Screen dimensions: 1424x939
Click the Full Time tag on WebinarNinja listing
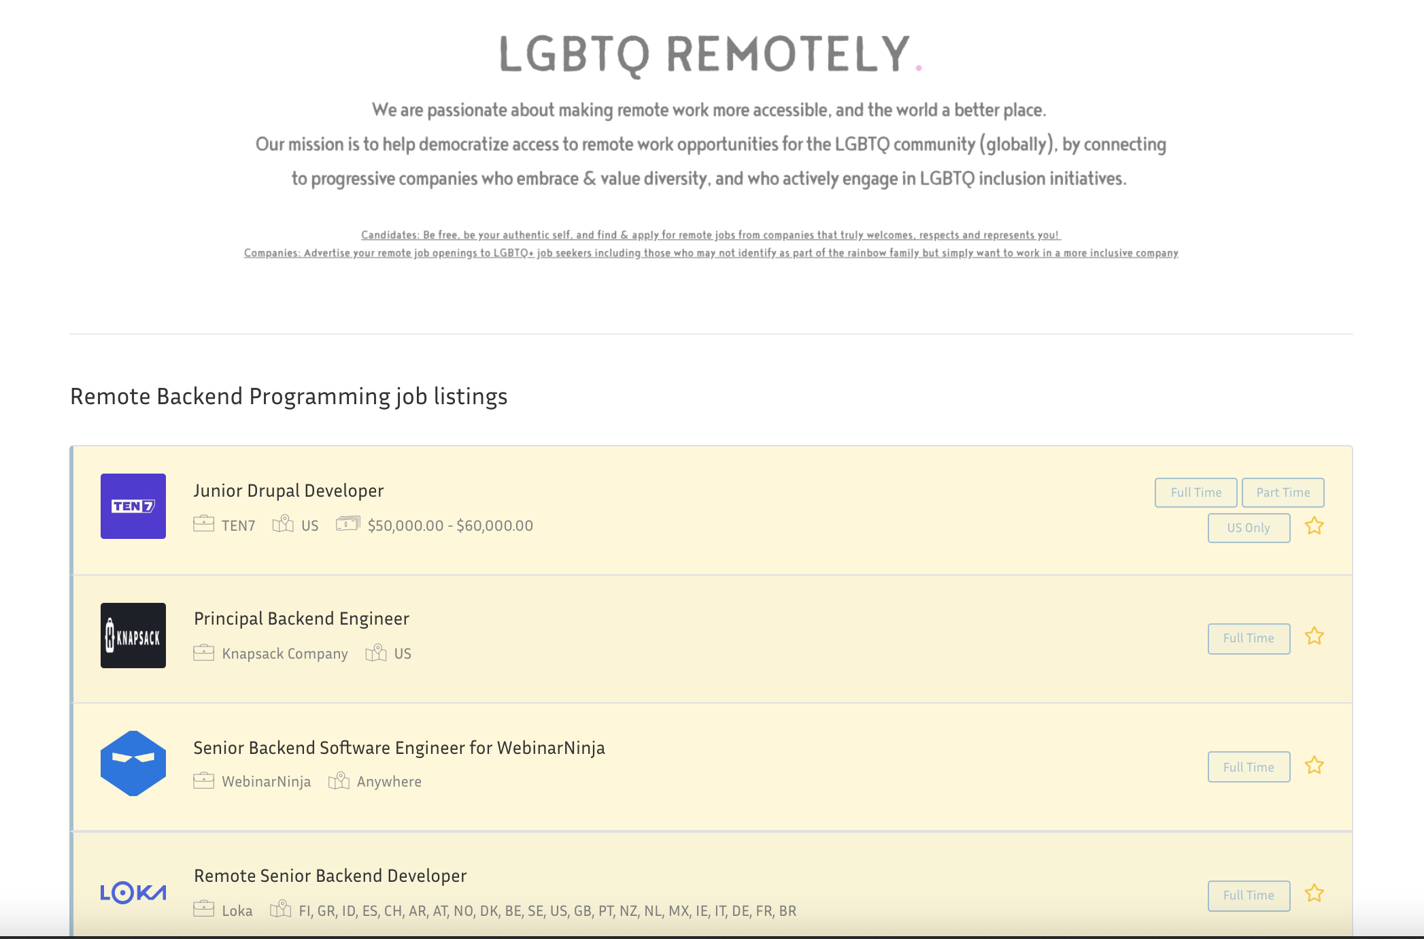pyautogui.click(x=1248, y=766)
